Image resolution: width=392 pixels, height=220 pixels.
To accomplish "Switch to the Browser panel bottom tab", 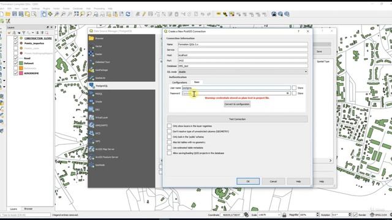I will [28, 209].
